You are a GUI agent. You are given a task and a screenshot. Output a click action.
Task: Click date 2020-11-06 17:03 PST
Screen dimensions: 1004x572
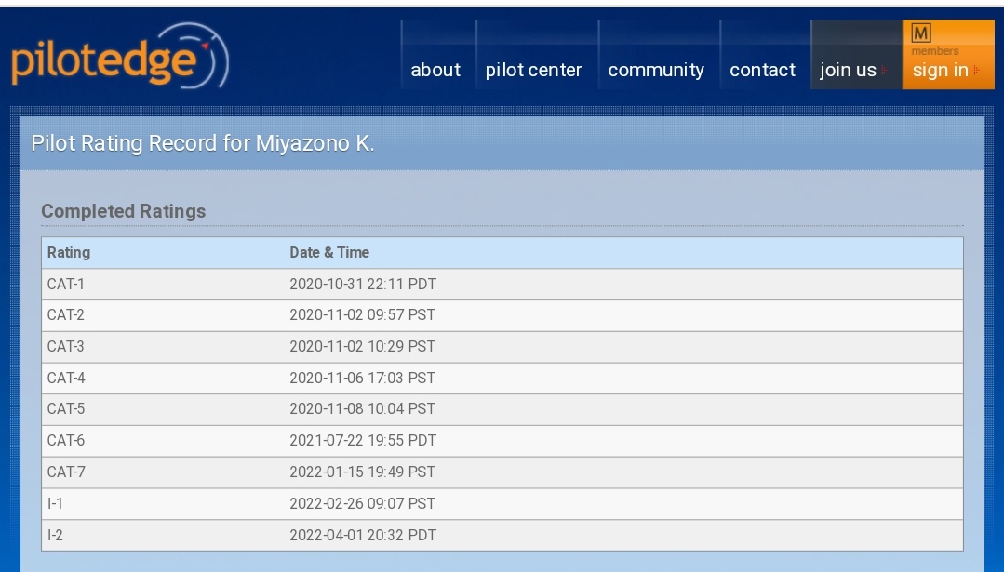pyautogui.click(x=362, y=378)
